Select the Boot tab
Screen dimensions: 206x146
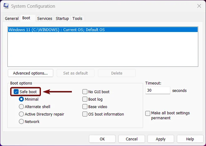tap(28, 18)
